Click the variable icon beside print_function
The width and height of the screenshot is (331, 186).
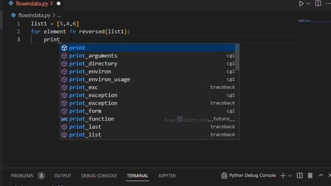(x=64, y=119)
